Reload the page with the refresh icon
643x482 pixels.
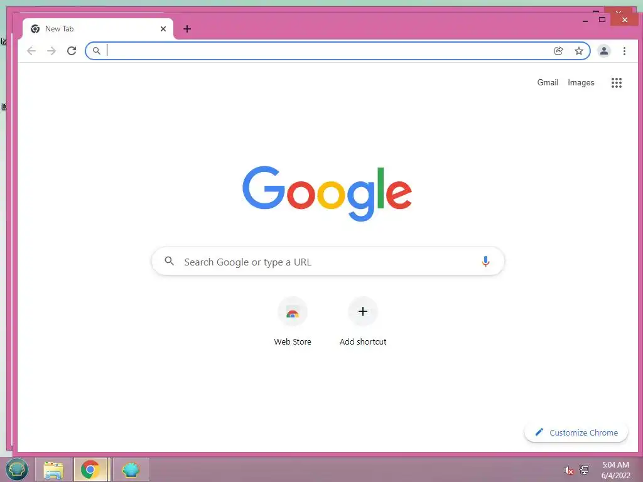click(x=72, y=51)
